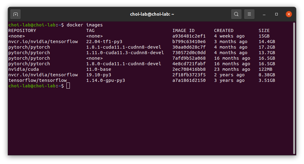This screenshot has width=304, height=164.
Task: Click the nvidia/cuda repository name
Action: tap(23, 69)
